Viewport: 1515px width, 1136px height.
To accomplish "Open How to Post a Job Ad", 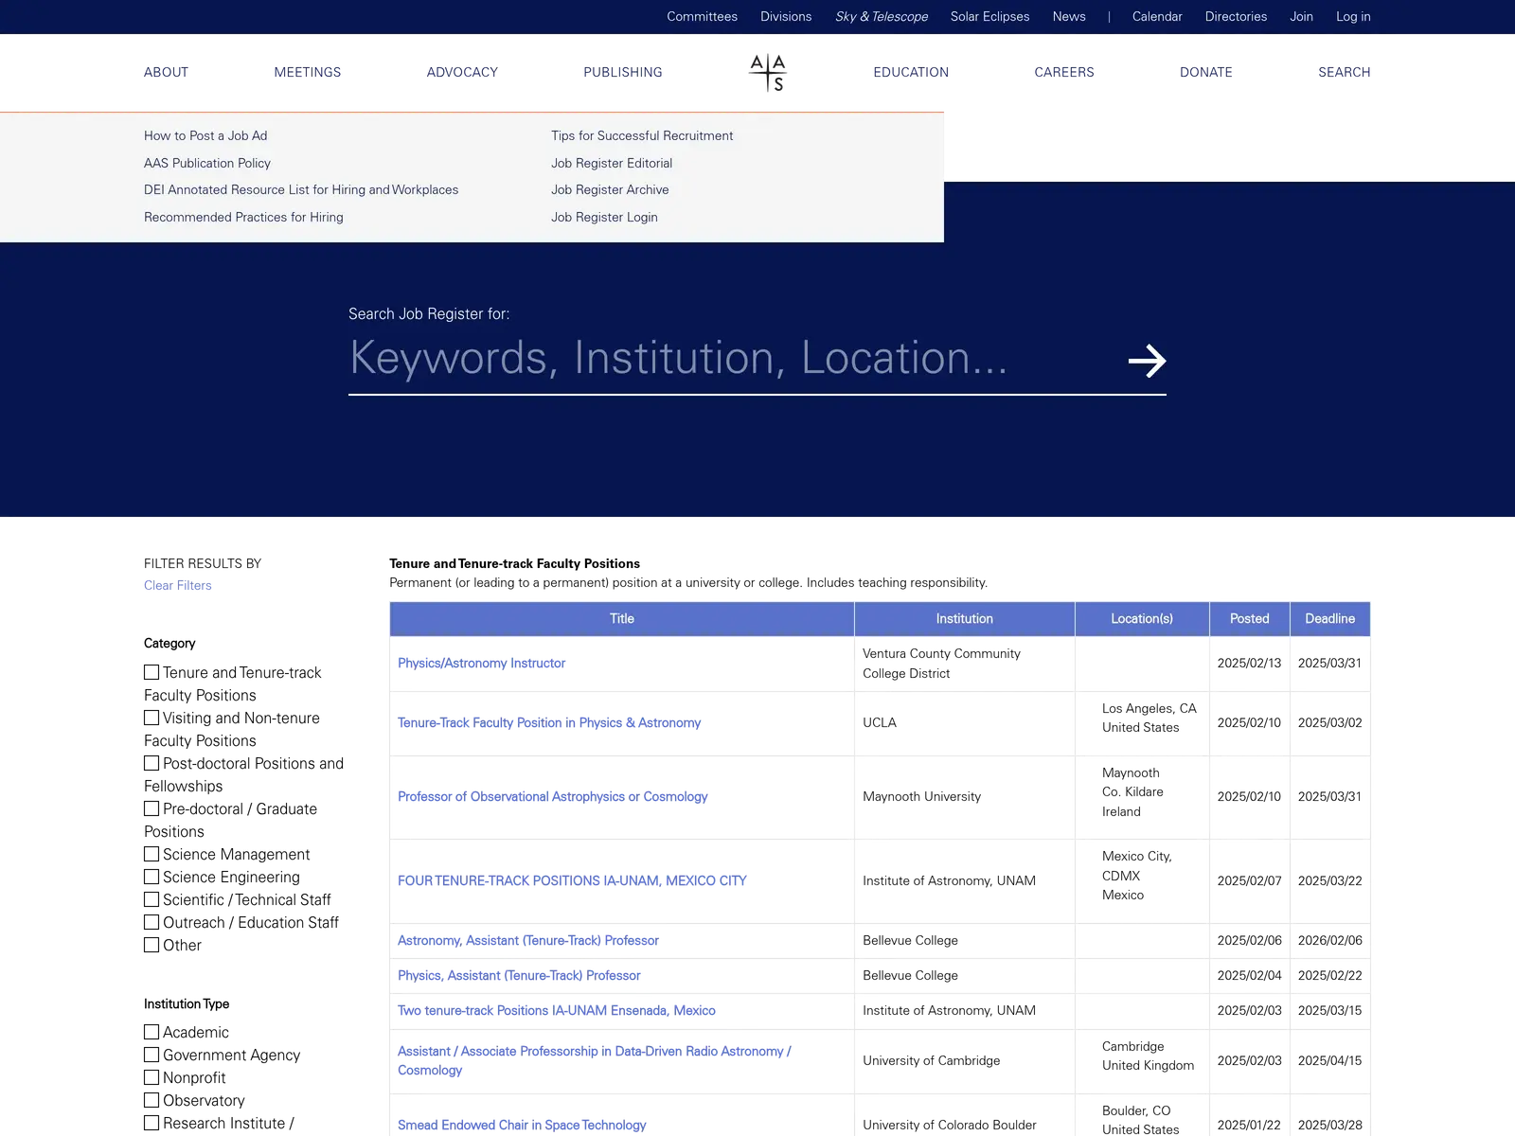I will [205, 135].
